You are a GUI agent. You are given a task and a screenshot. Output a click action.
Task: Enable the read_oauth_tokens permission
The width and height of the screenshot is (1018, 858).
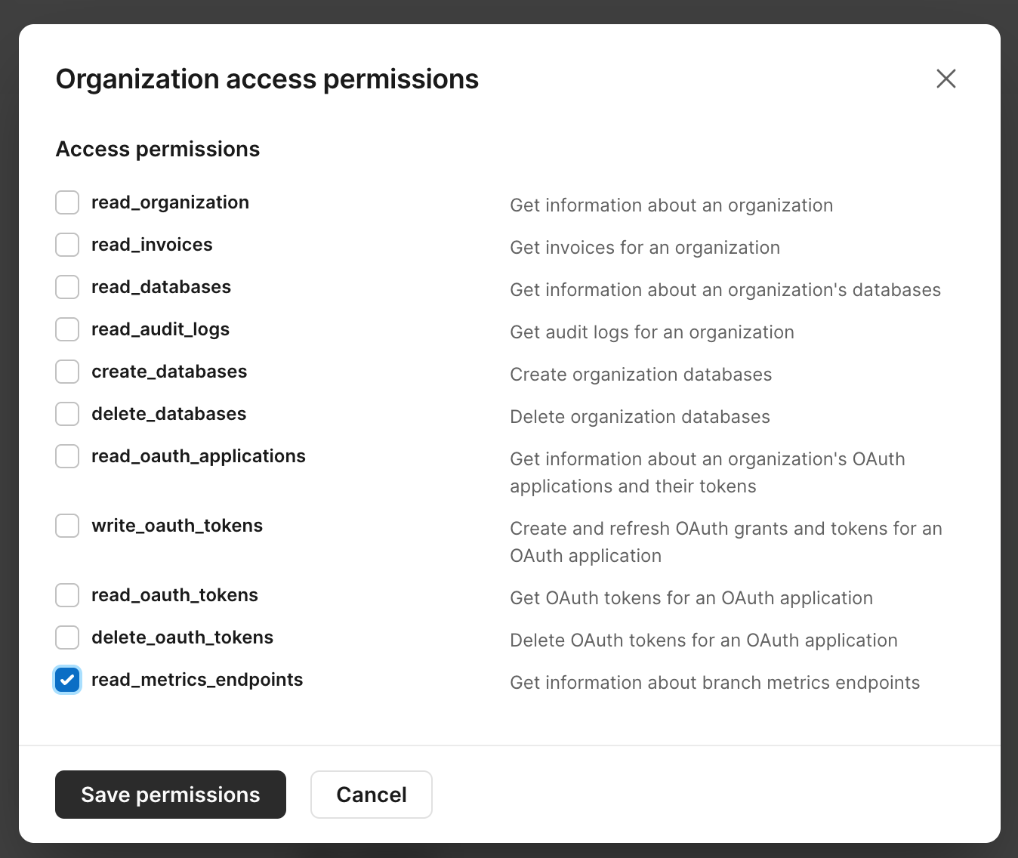(66, 595)
